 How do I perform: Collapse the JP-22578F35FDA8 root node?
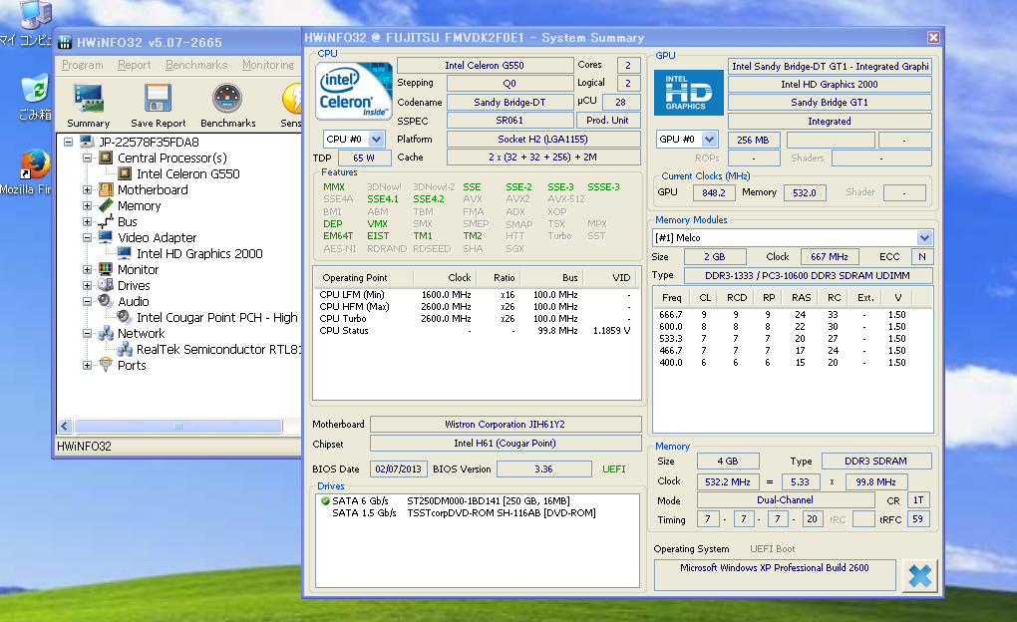68,142
